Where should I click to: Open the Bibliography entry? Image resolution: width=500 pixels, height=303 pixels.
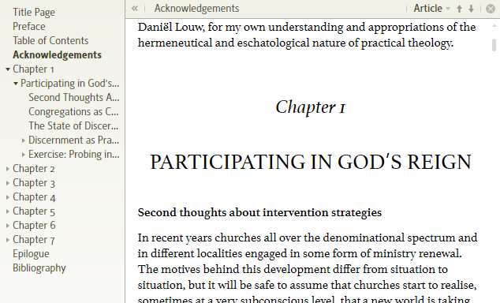click(39, 268)
